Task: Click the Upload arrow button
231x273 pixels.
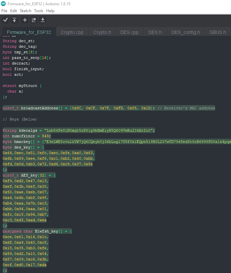Action: click(14, 20)
